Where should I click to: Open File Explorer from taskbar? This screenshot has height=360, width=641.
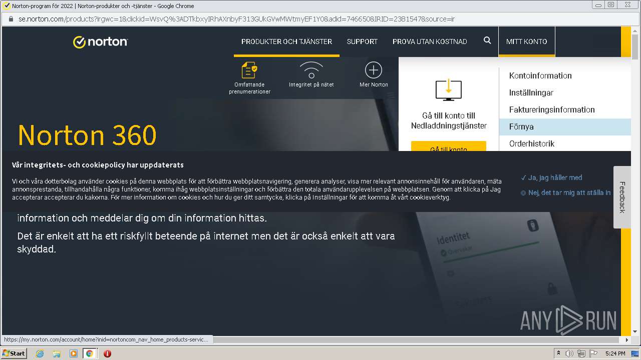point(57,353)
